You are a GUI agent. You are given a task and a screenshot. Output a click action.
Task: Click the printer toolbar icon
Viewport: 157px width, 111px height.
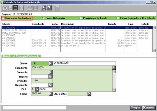pyautogui.click(x=30, y=8)
